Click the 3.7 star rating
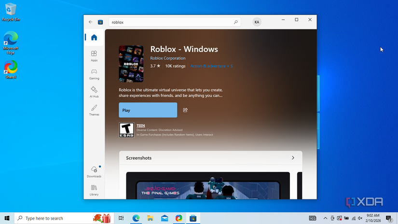 pos(155,66)
